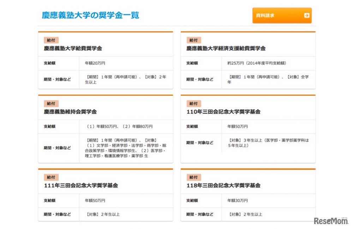Image resolution: width=353 pixels, height=229 pixels.
Task: Click the arrow icon on the 資料請求 button
Action: 307,16
